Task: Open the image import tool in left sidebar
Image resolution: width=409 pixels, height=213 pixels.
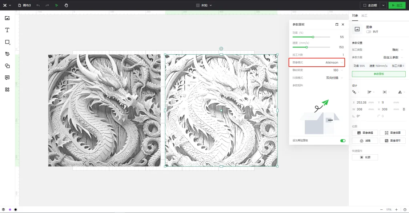Action: tap(7, 18)
